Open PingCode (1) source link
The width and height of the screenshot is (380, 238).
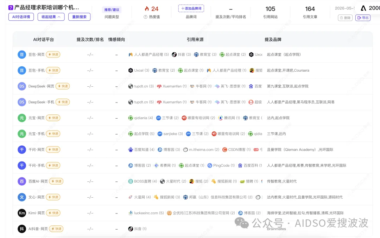[x=221, y=165]
